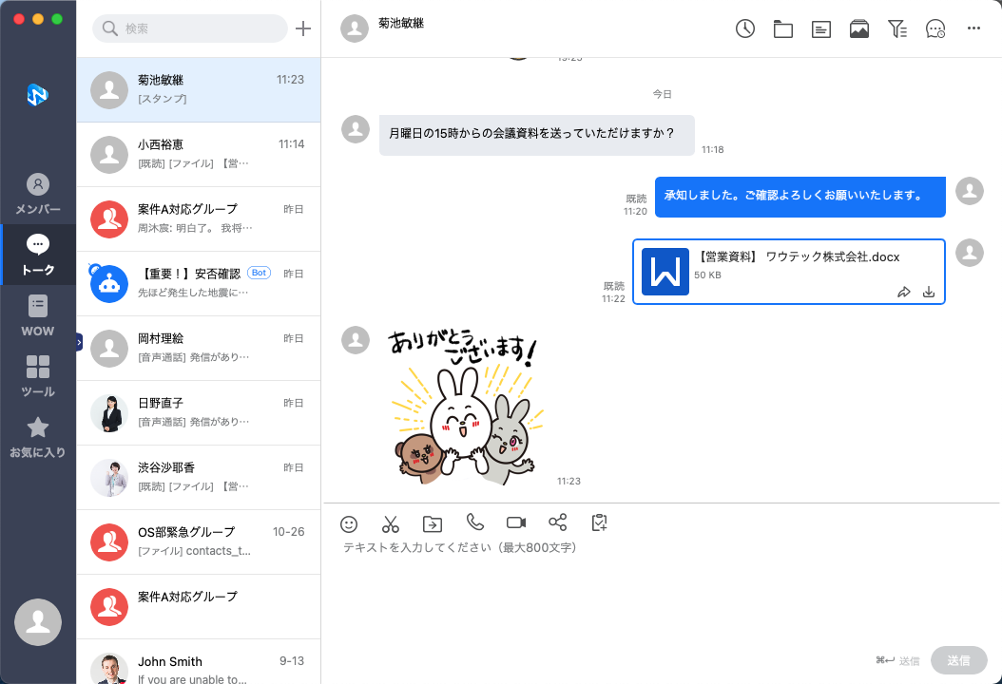Click the plus button to create new talk

click(303, 28)
